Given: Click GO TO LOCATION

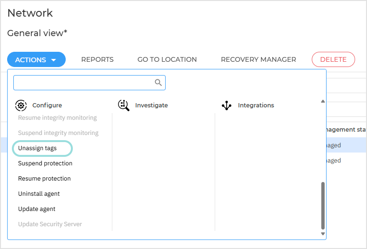Looking at the screenshot, I should pos(167,59).
